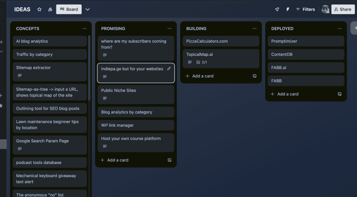Viewport: 357px width, 197px height.
Task: Open automation lightning bolt icon
Action: (288, 9)
